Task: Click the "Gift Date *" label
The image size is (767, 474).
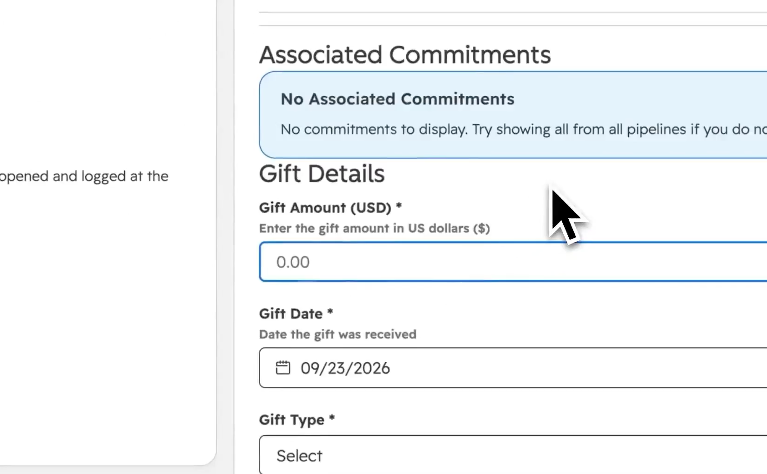Action: 296,313
